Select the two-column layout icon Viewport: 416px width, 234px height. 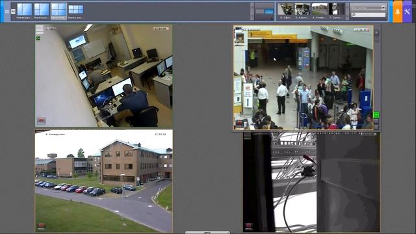pyautogui.click(x=25, y=10)
